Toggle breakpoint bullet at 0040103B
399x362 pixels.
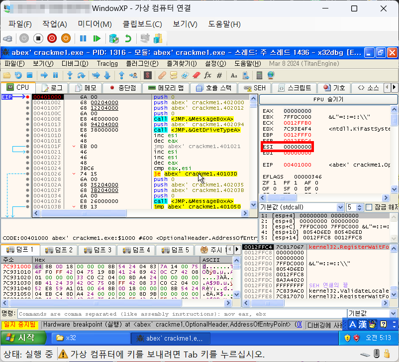pyautogui.click(x=27, y=206)
